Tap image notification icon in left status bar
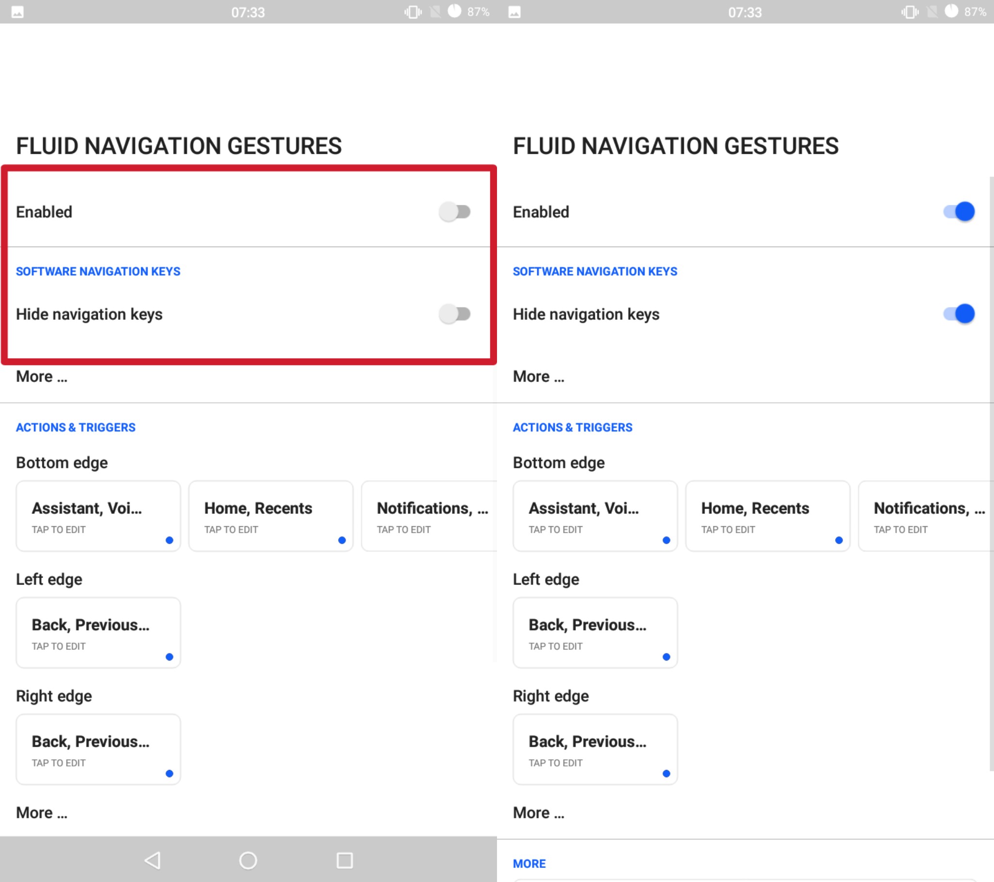The width and height of the screenshot is (994, 882). click(x=17, y=12)
